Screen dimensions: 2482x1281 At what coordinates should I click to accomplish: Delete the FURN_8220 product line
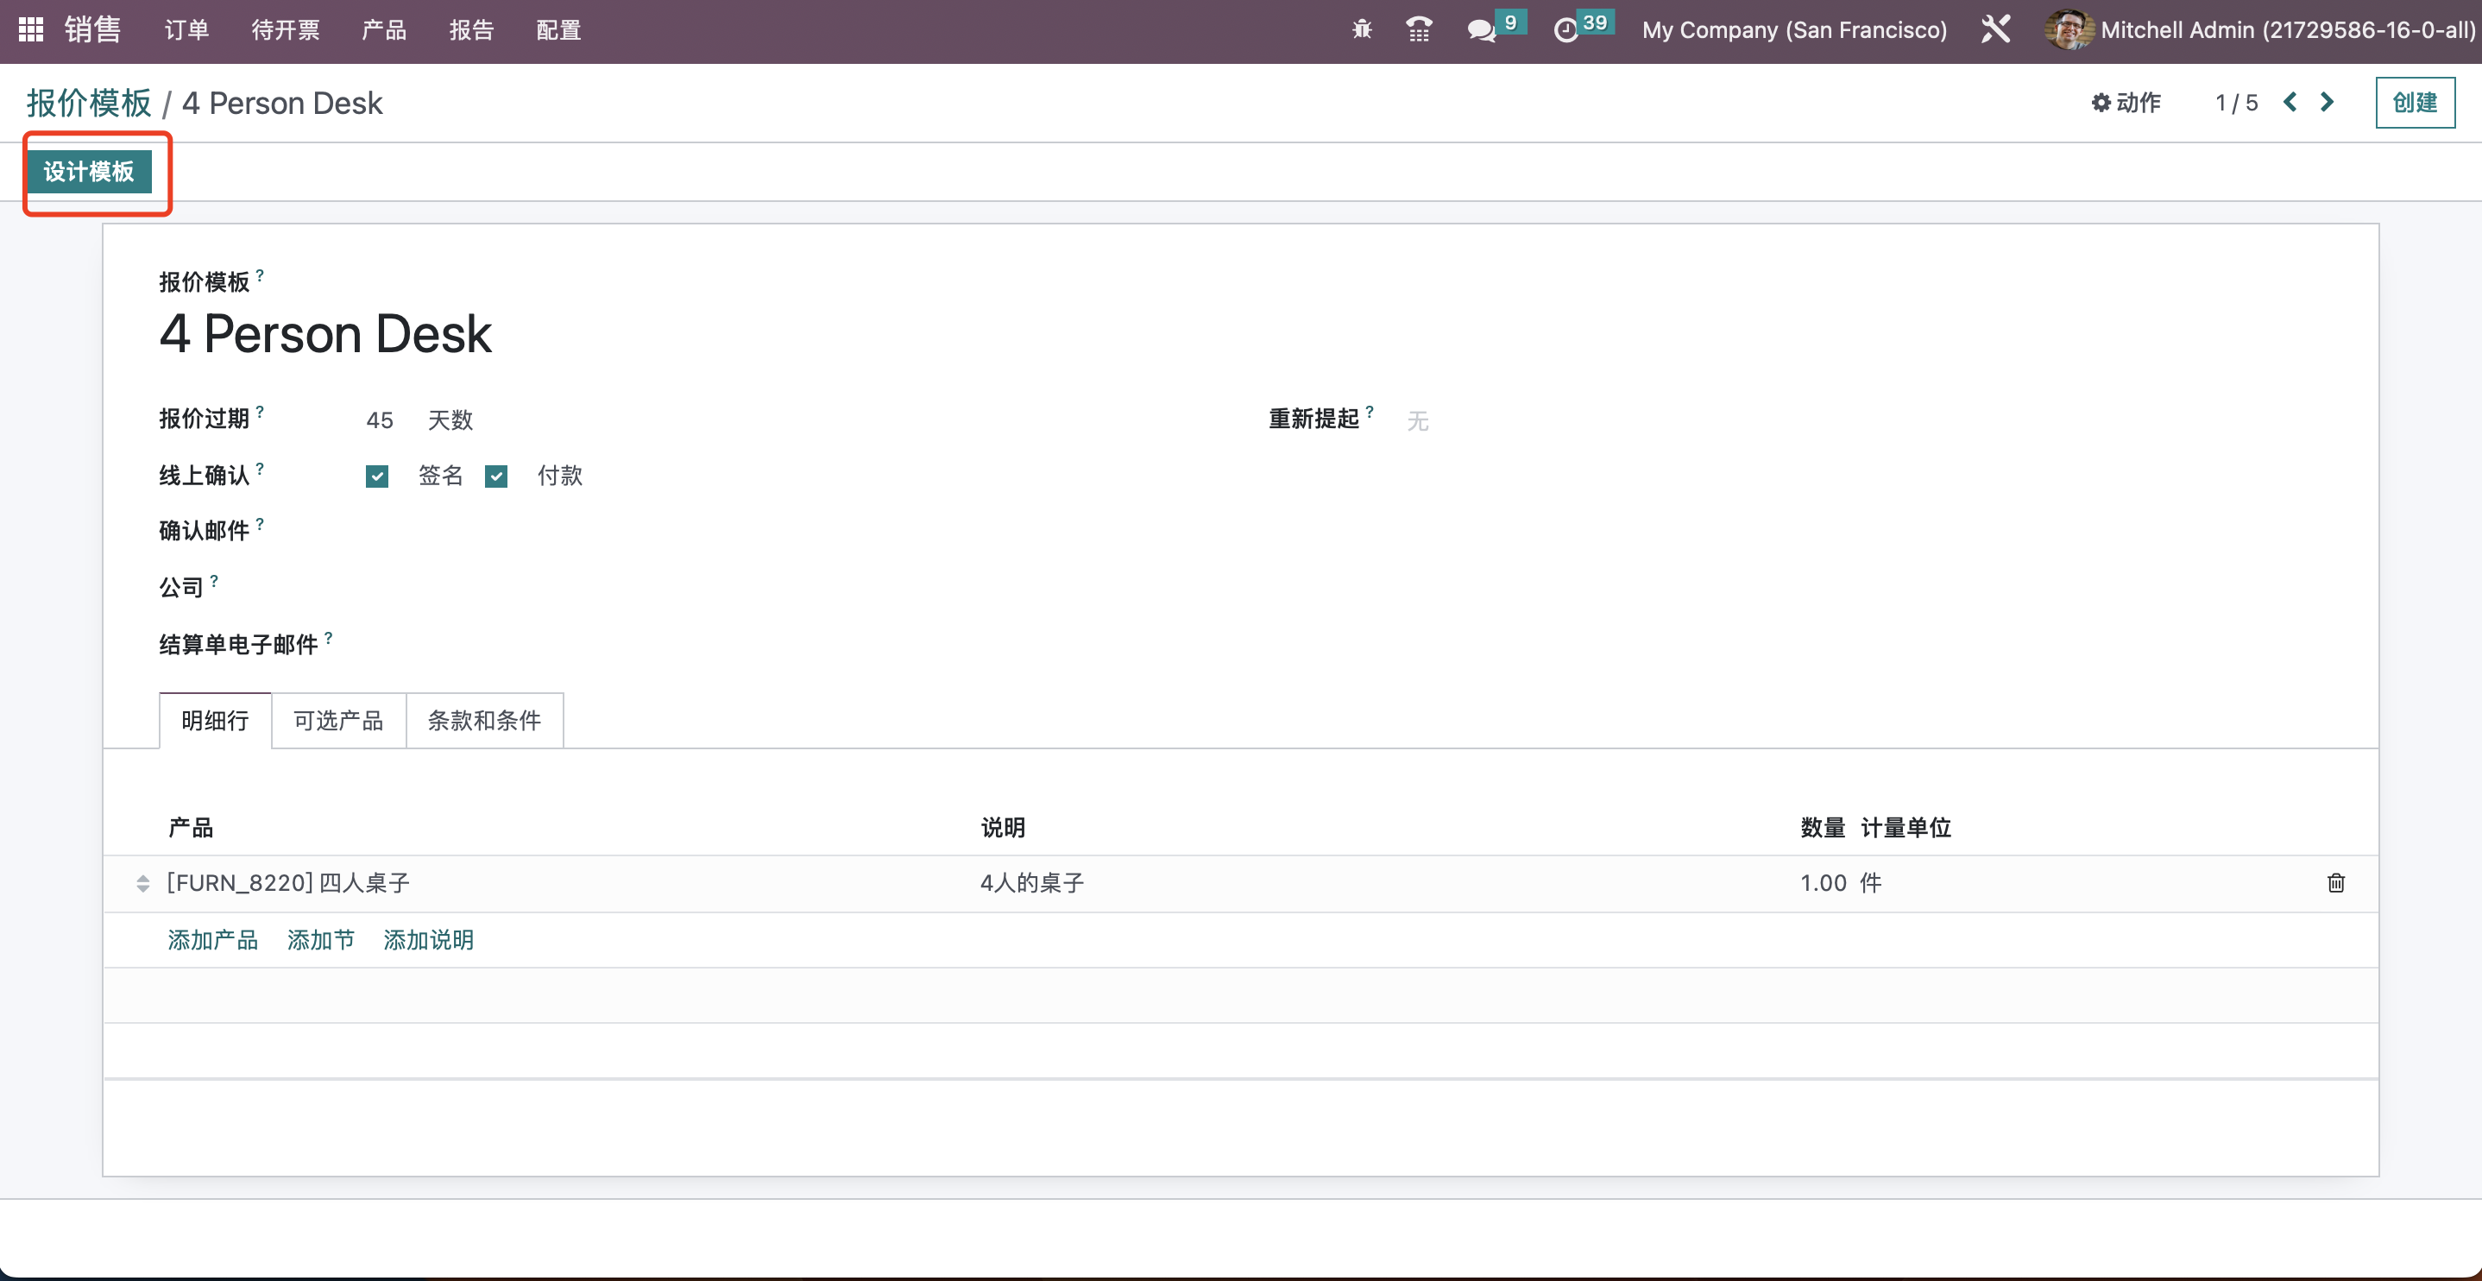(x=2335, y=883)
